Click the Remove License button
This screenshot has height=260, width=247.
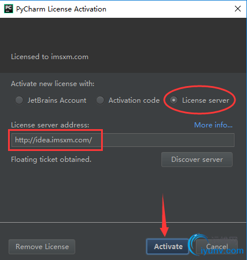pyautogui.click(x=42, y=247)
